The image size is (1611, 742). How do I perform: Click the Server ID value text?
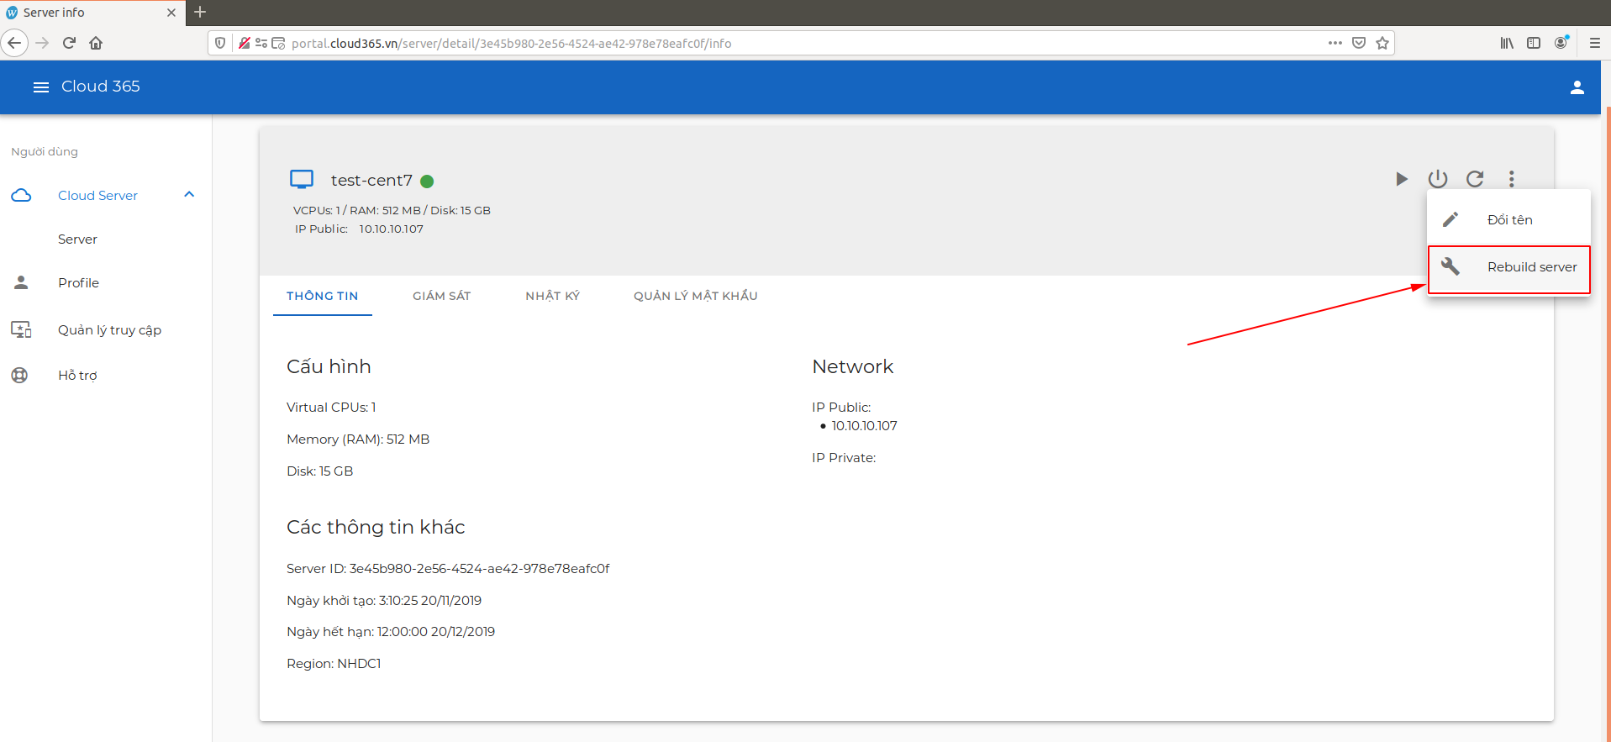(x=480, y=569)
